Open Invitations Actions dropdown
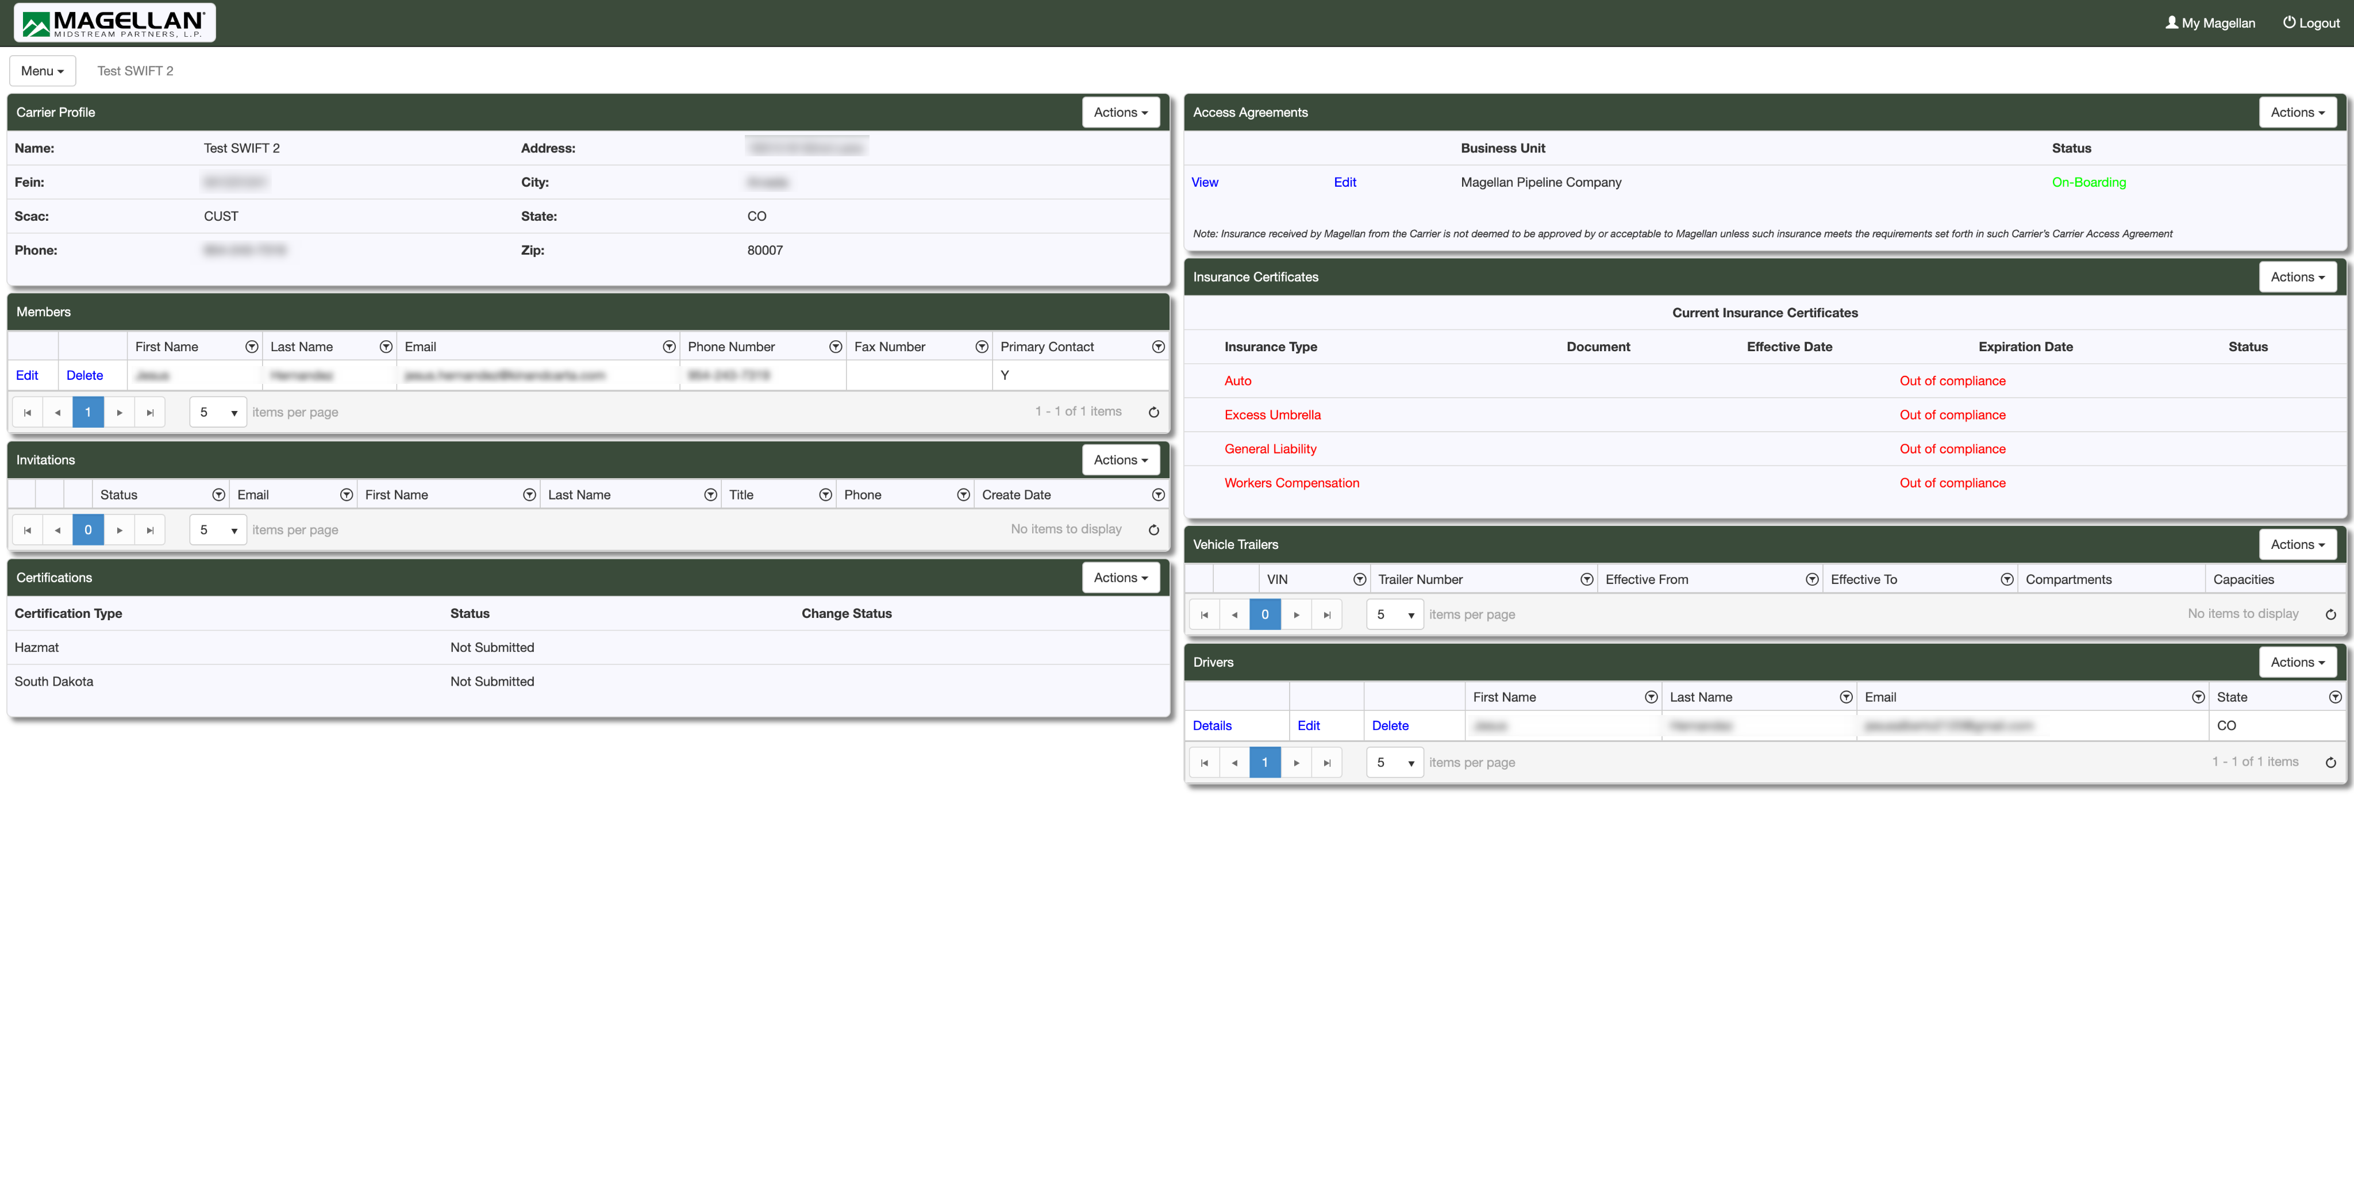The image size is (2354, 1199). coord(1120,460)
